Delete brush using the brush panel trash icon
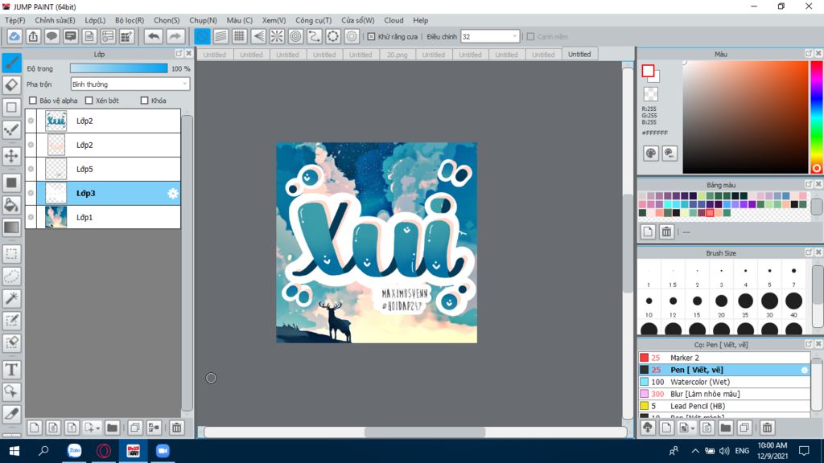The height and width of the screenshot is (463, 824). coord(767,428)
